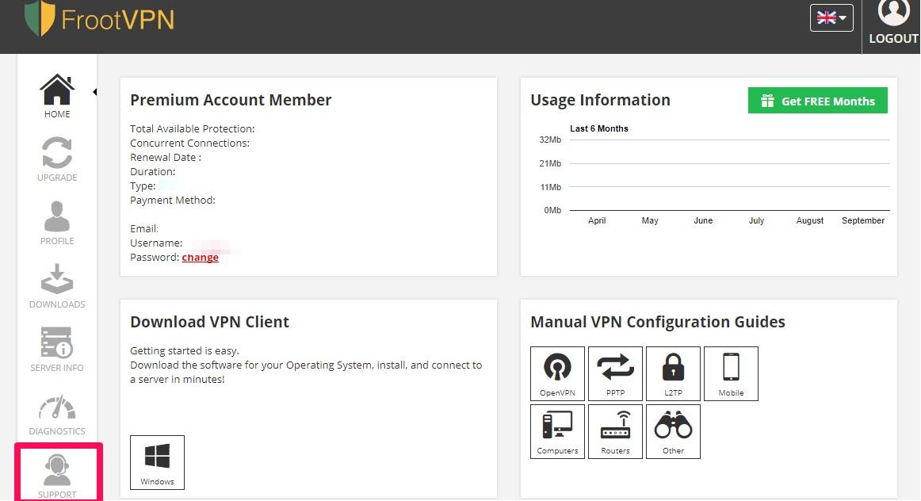Click the Premium Account Member heading
The image size is (921, 501).
(x=231, y=101)
